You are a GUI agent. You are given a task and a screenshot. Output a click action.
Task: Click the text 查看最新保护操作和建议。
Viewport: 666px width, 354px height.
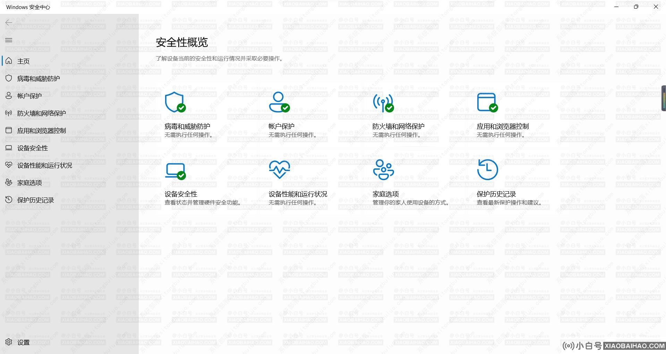(510, 202)
